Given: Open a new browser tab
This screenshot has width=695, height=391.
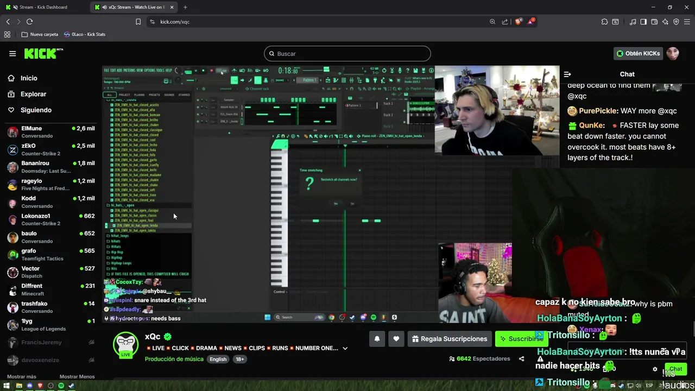Looking at the screenshot, I should (x=185, y=7).
